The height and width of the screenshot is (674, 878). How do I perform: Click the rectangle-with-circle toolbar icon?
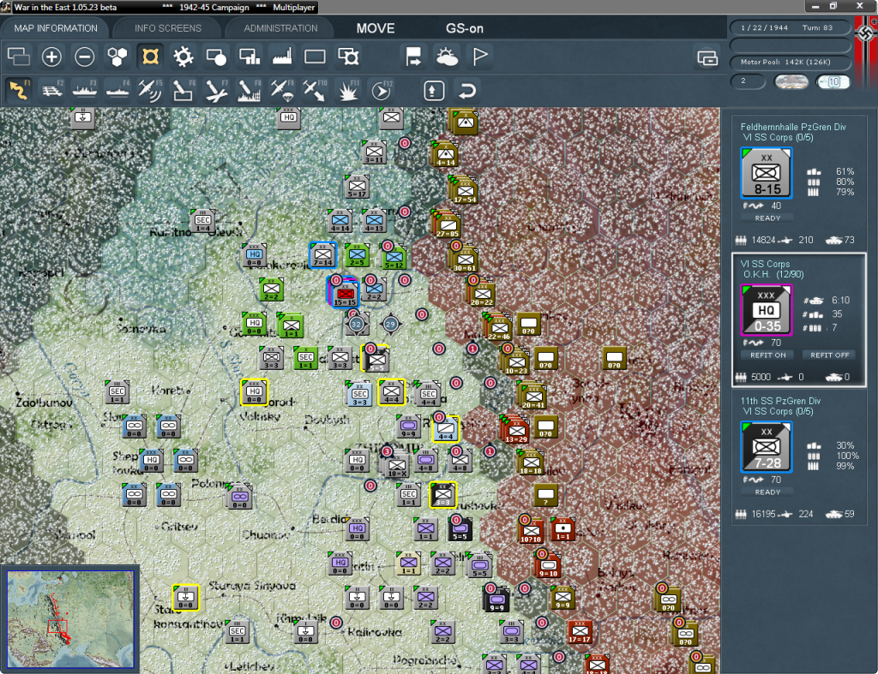tap(216, 57)
